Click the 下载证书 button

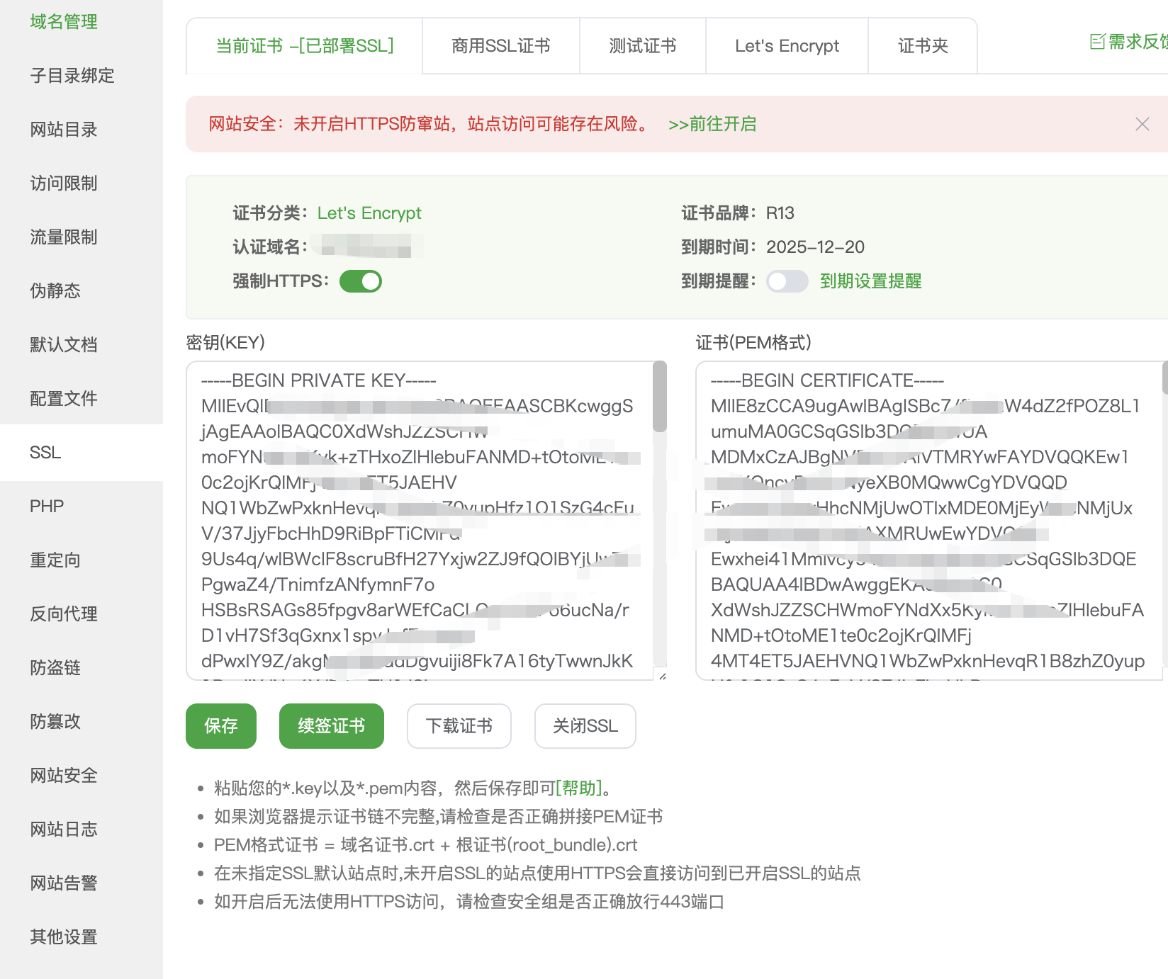[459, 726]
